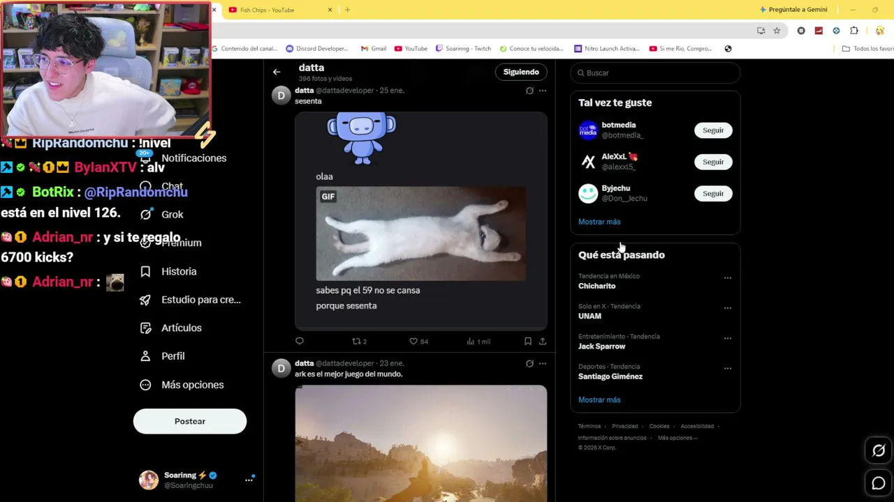Open Artículos in the sidebar

click(182, 328)
